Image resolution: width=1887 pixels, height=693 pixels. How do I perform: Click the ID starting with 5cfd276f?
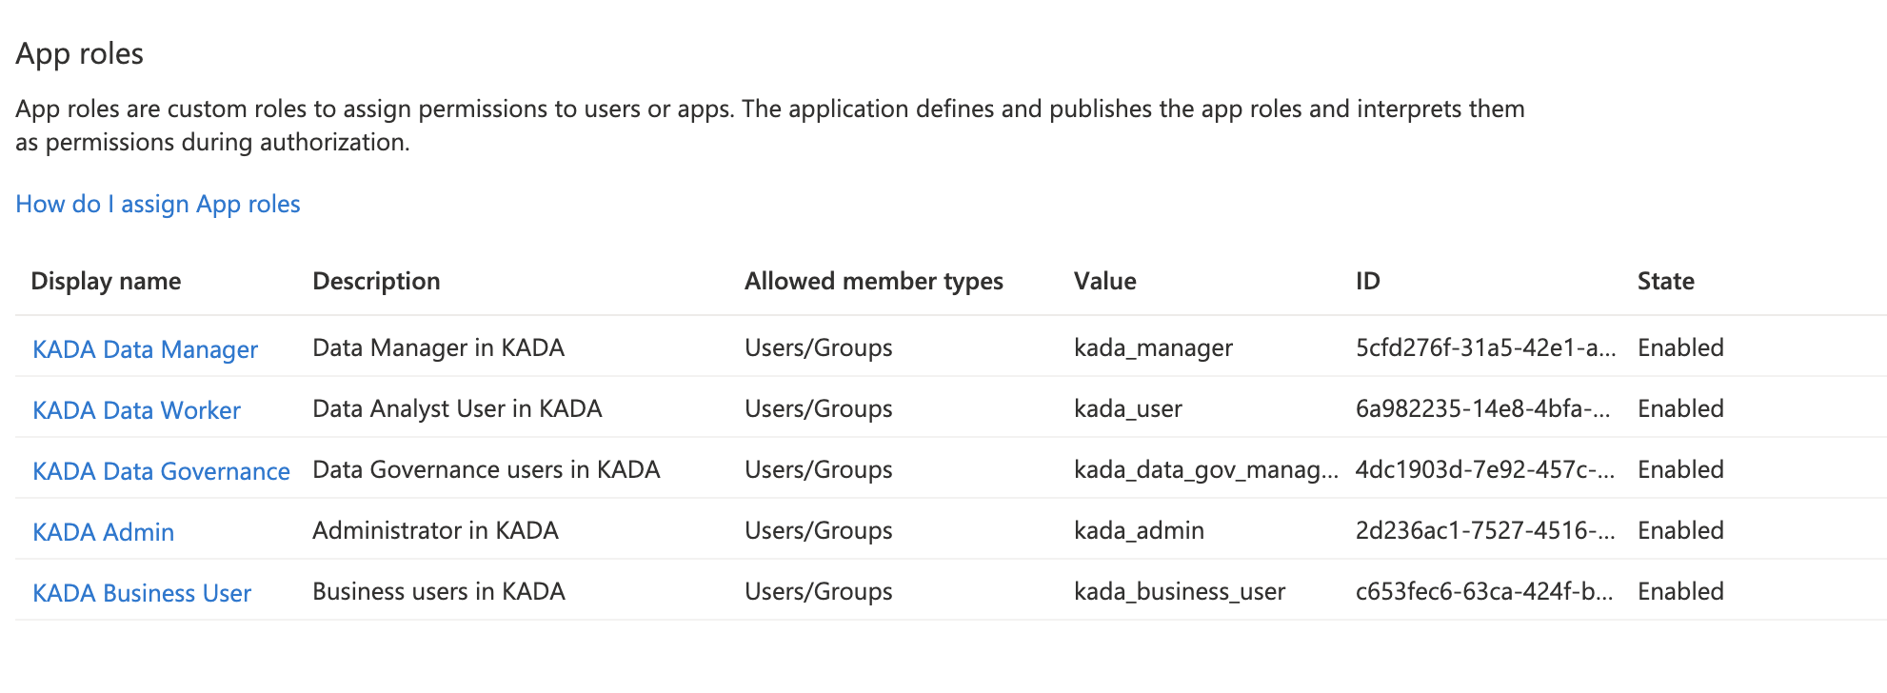[x=1484, y=348]
